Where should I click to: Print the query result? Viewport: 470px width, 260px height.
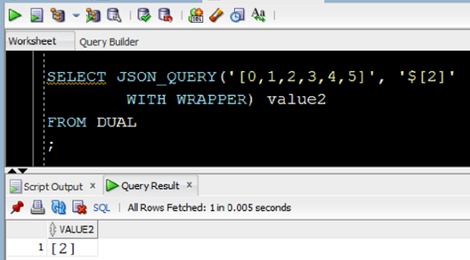pos(37,207)
